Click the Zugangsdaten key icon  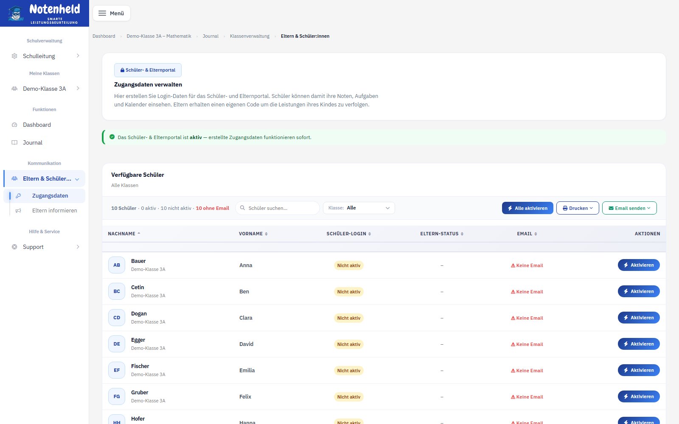point(18,195)
